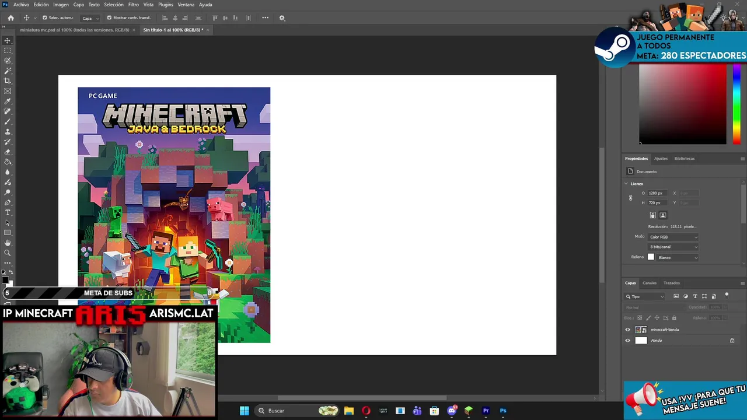Open the Capa auto-select dropdown
The image size is (747, 420).
(90, 18)
